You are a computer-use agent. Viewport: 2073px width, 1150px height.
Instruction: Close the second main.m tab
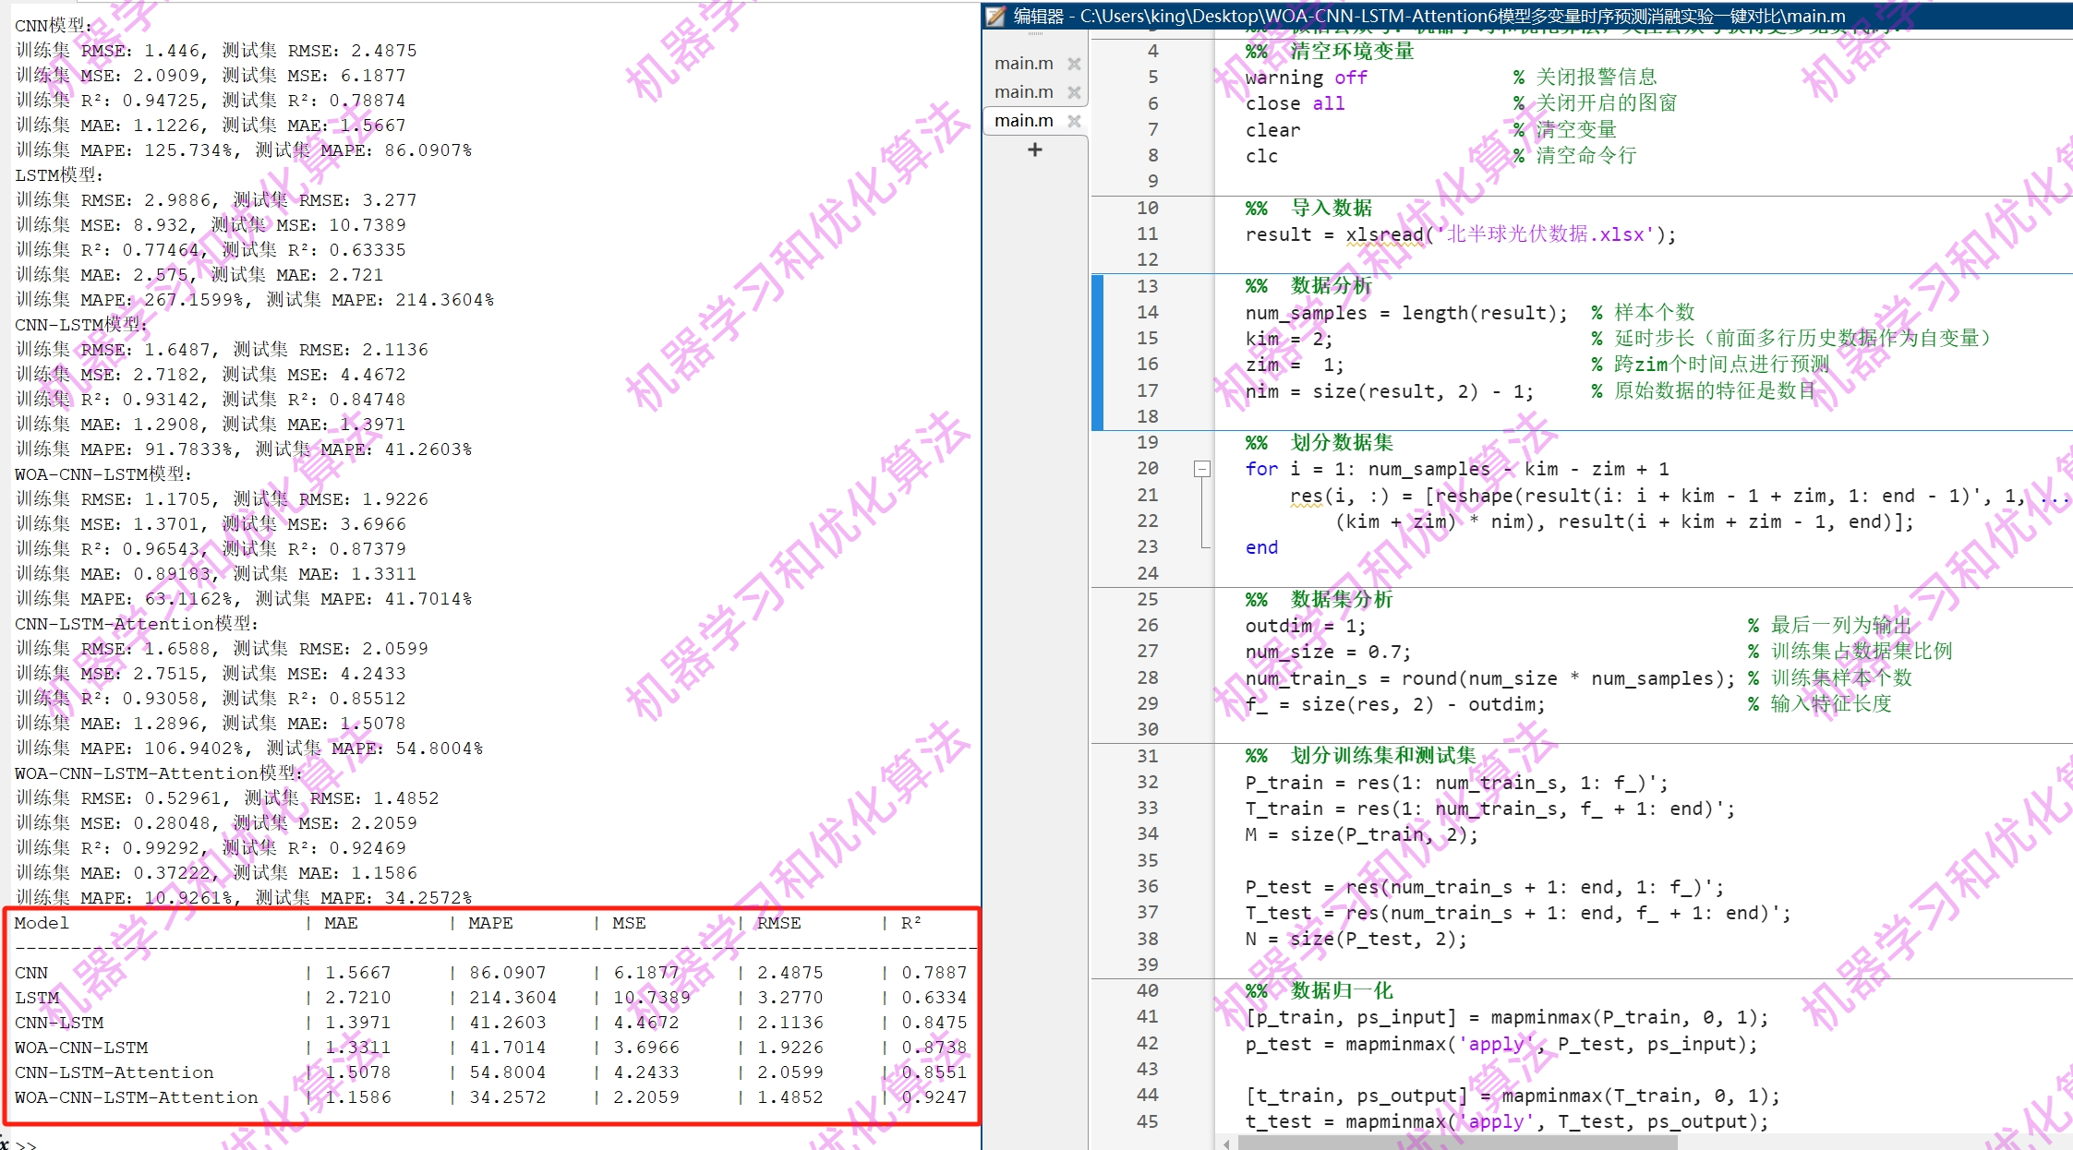click(1074, 92)
